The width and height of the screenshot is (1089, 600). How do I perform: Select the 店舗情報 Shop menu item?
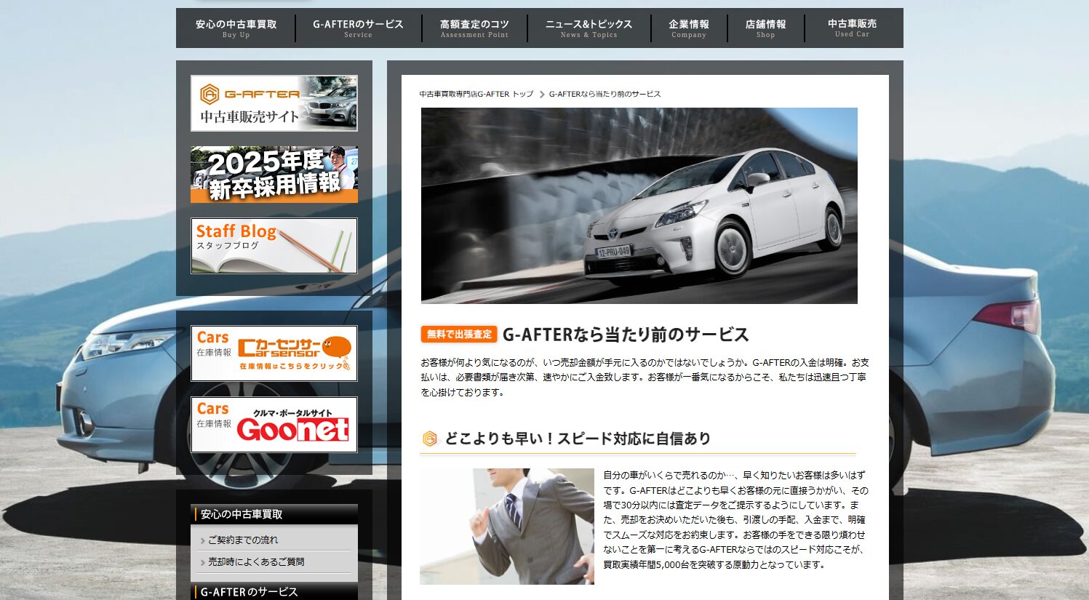tap(765, 28)
